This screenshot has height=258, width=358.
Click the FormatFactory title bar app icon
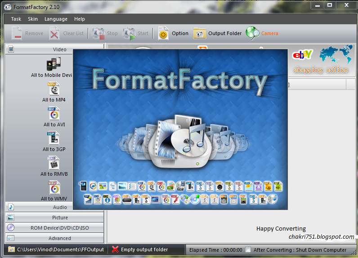[8, 7]
